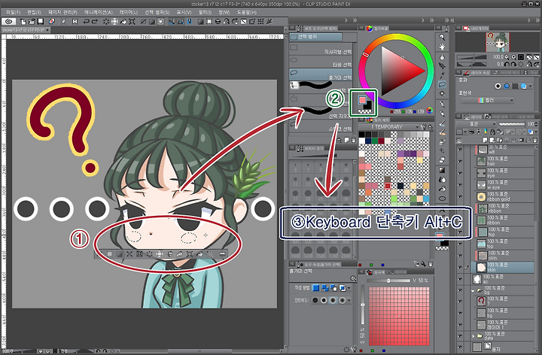Click the Save icon in the command bar

41,21
